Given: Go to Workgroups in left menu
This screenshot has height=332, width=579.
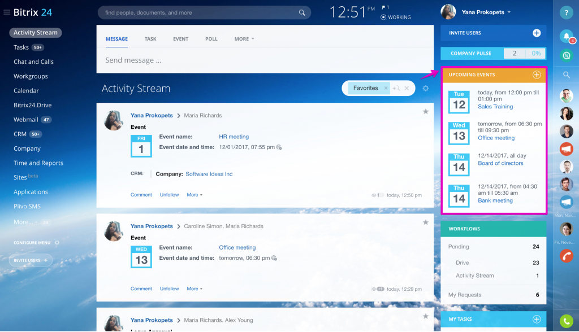Looking at the screenshot, I should pos(31,76).
